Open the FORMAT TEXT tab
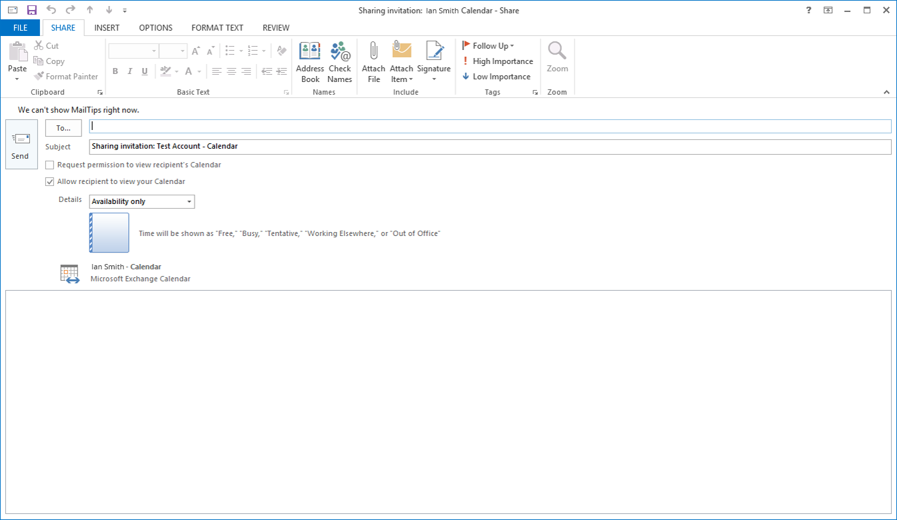897x520 pixels. [217, 28]
